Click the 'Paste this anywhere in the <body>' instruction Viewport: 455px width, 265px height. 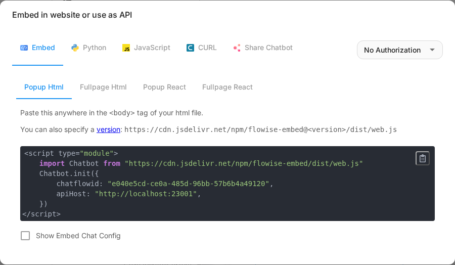point(112,113)
